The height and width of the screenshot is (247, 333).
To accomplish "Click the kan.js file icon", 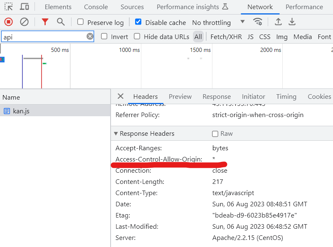I will point(7,111).
